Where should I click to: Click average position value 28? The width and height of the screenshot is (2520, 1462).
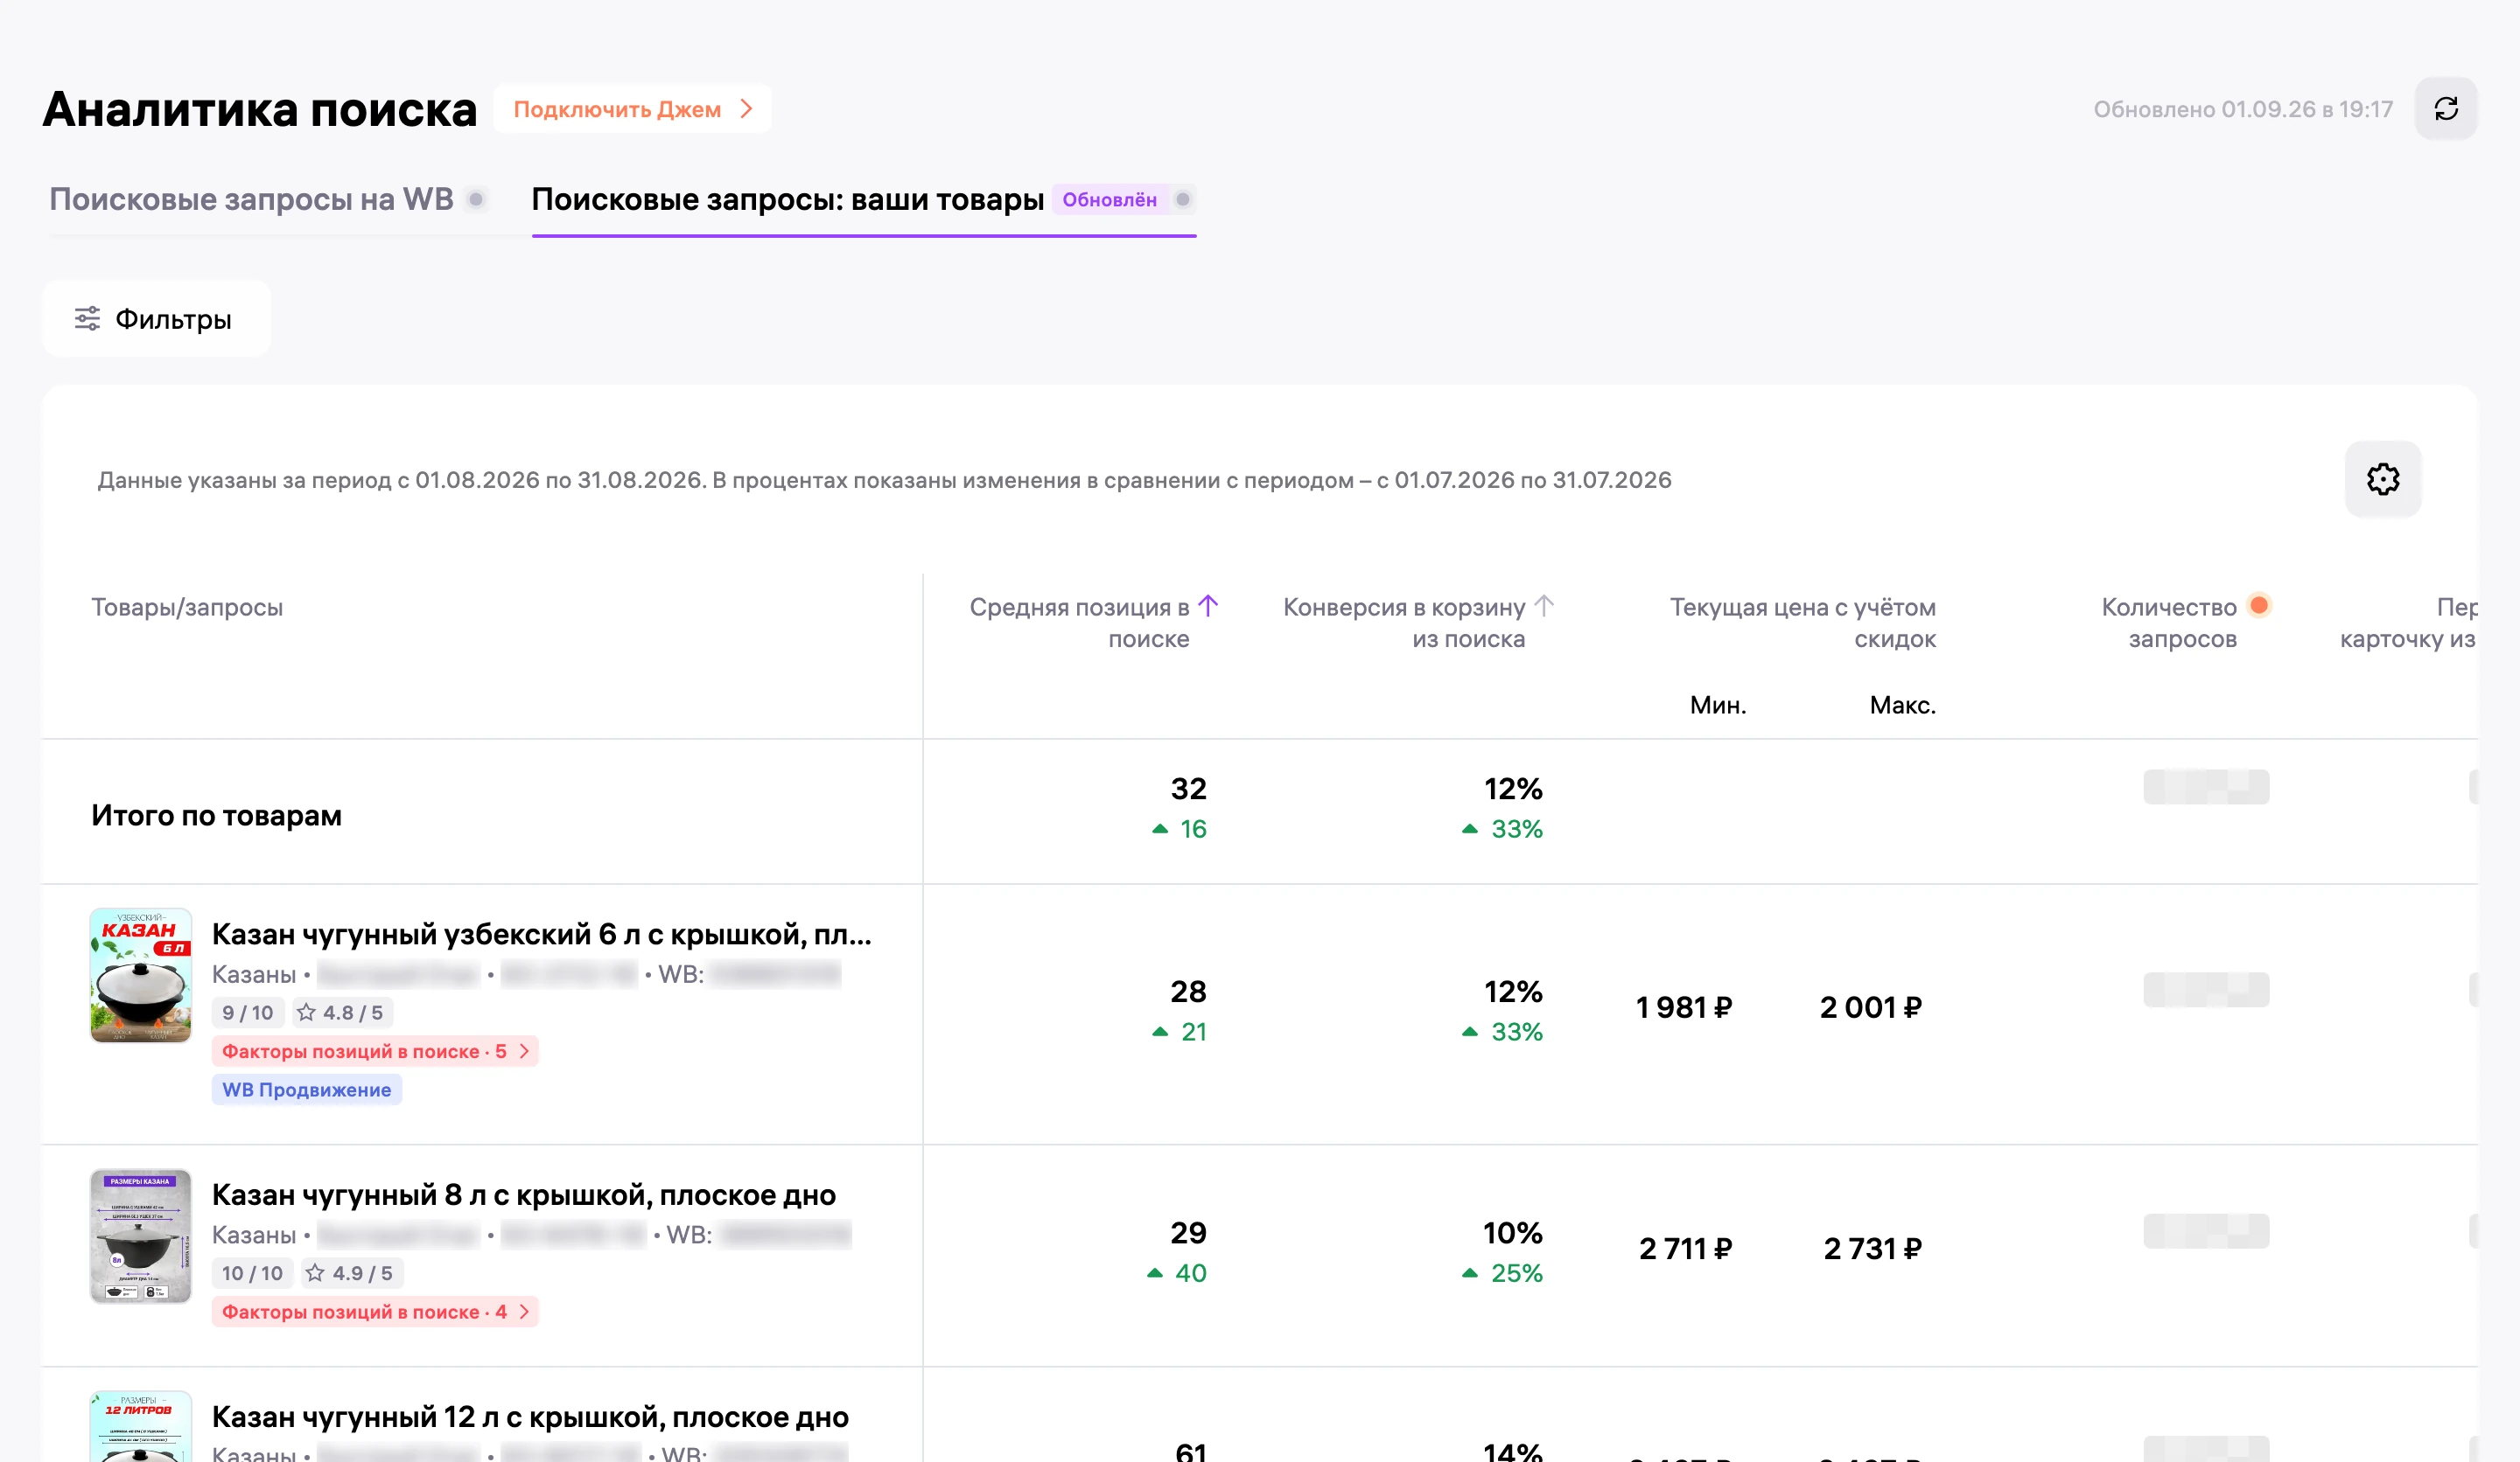click(1188, 992)
